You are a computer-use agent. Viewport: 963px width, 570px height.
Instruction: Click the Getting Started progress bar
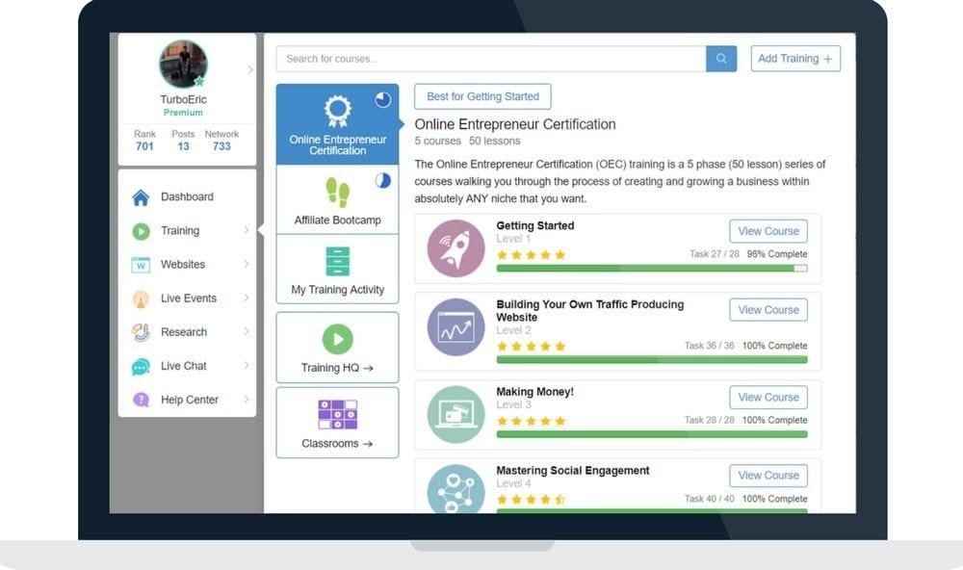pyautogui.click(x=652, y=269)
